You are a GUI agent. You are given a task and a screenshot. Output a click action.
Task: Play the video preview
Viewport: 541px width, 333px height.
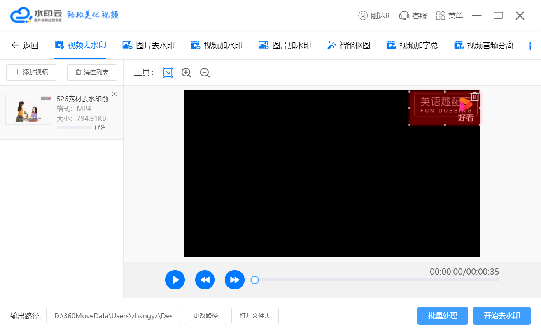point(175,280)
